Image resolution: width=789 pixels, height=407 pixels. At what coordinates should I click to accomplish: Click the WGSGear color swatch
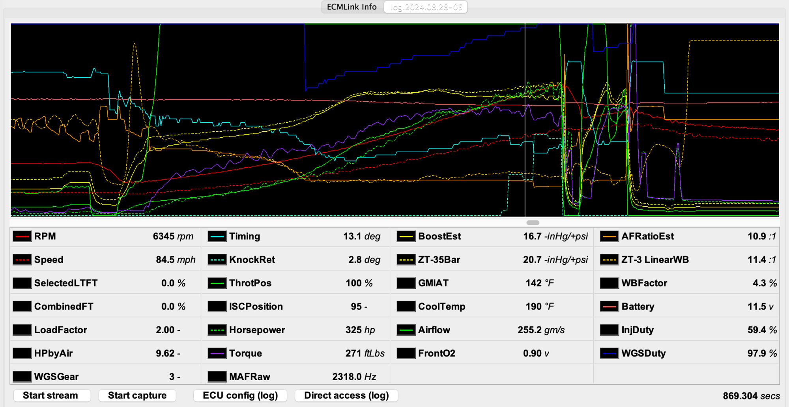[x=22, y=377]
